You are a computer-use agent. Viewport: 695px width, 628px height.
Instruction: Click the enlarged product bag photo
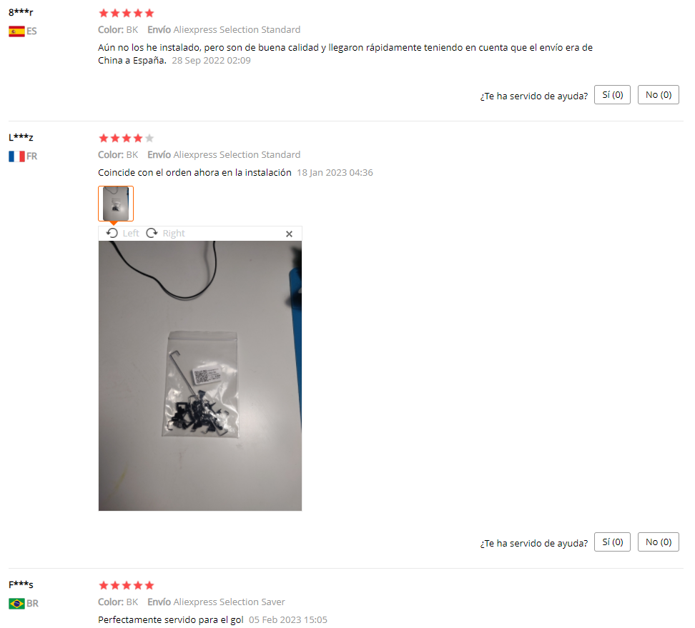pyautogui.click(x=200, y=376)
